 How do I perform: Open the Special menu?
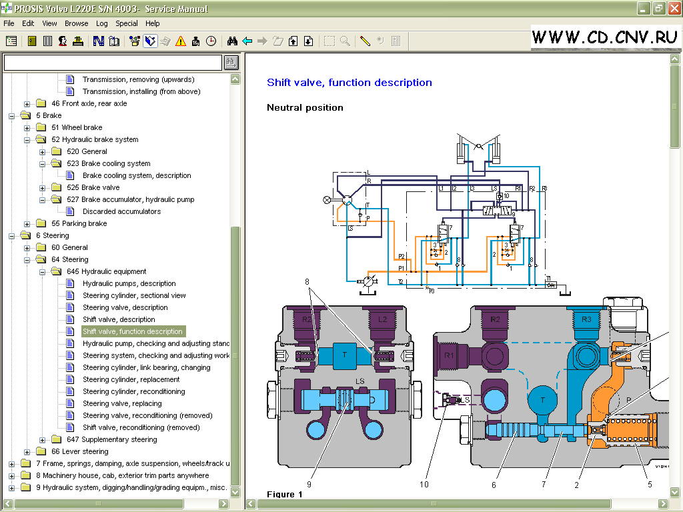[126, 23]
